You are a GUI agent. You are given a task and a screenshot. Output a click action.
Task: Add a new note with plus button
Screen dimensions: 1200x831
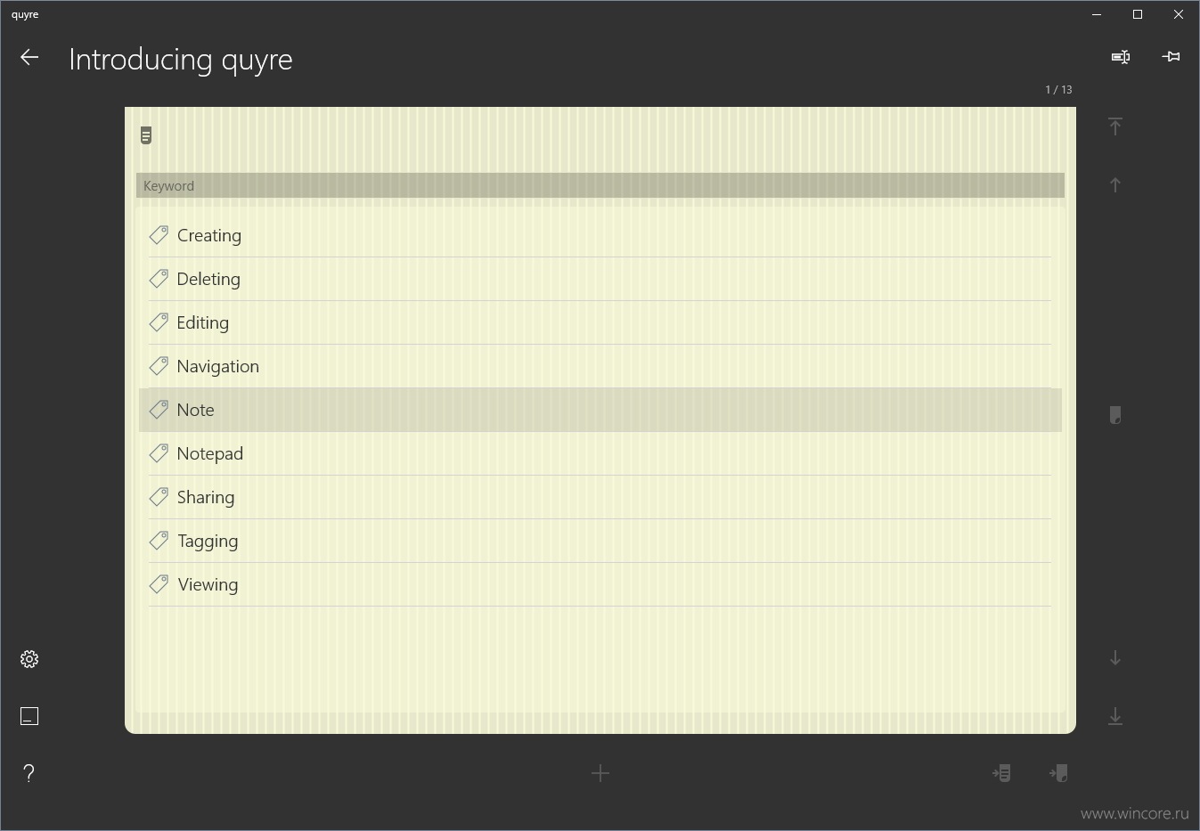coord(600,773)
